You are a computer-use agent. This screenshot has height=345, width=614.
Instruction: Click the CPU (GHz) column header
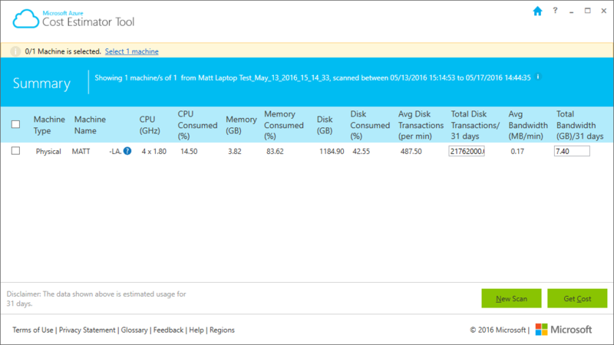tap(150, 125)
